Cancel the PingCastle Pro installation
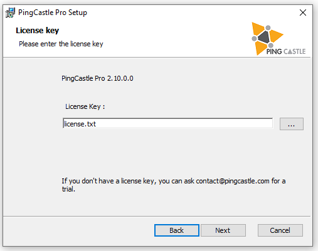 coord(280,230)
